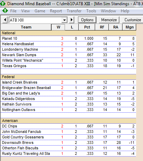Select the Kakadu Didgeridoos team row
This screenshot has width=143, height=161.
coord(68,99)
